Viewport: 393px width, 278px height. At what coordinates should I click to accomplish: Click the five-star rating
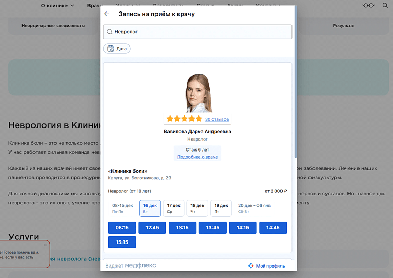tap(184, 119)
